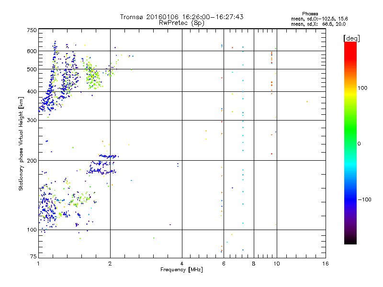Click the 'Phases' legend heading
383x287 pixels.
tap(310, 14)
